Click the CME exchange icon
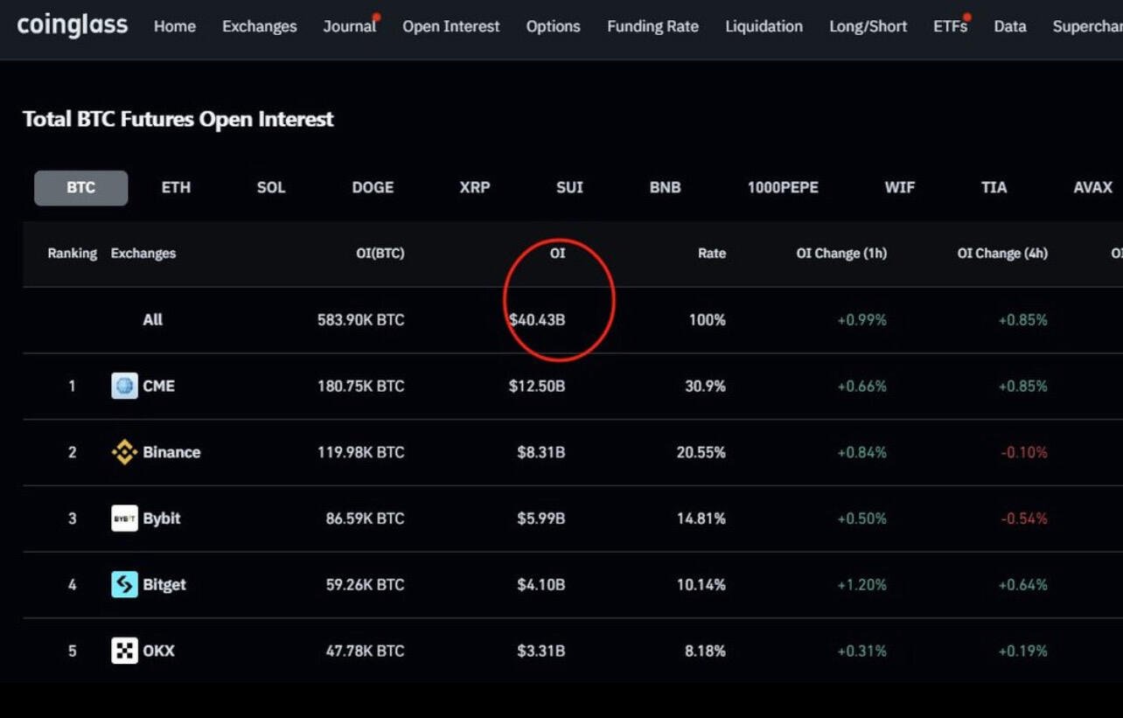1123x718 pixels. click(124, 386)
